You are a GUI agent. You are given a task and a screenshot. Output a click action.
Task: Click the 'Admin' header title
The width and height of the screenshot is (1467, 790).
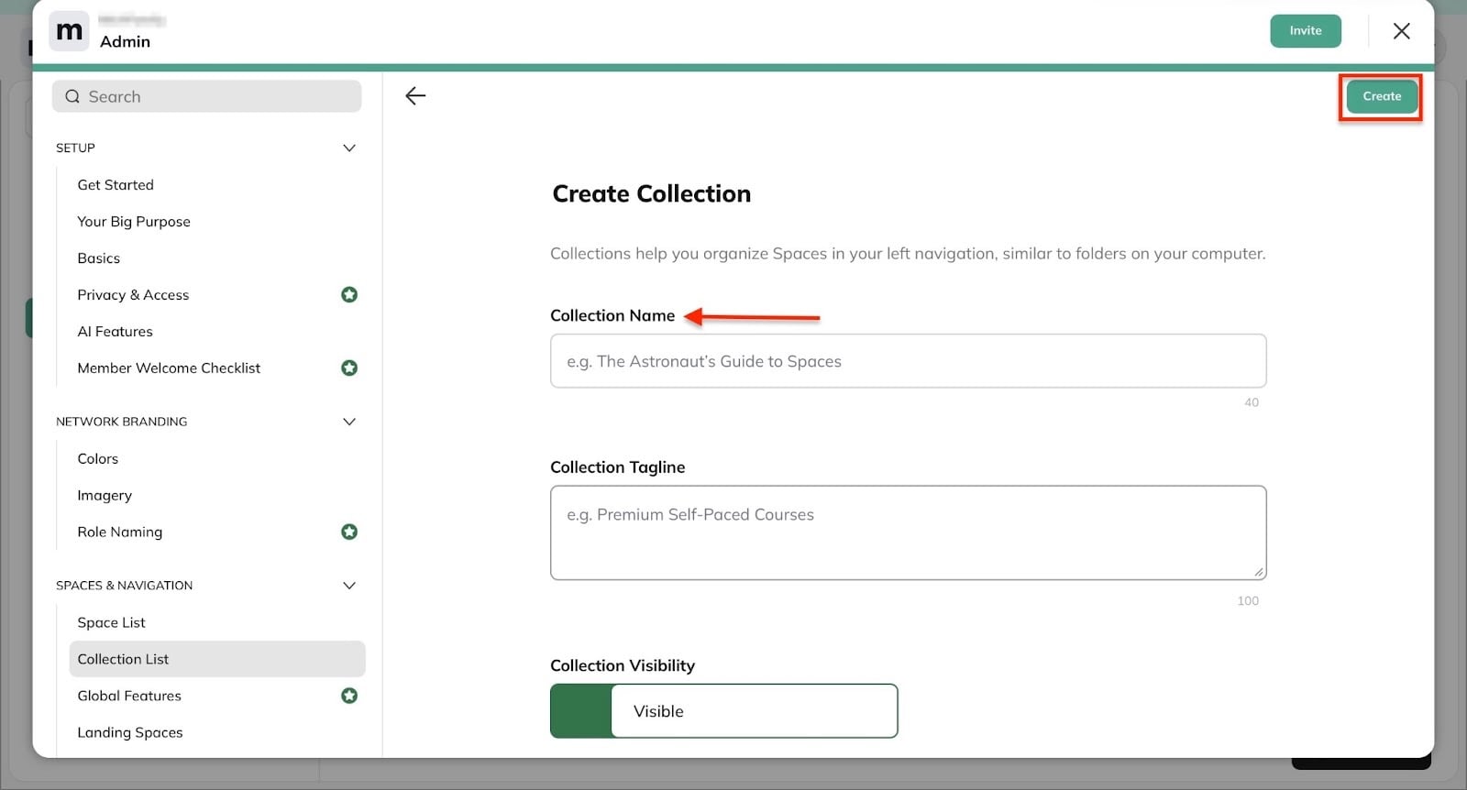click(125, 41)
